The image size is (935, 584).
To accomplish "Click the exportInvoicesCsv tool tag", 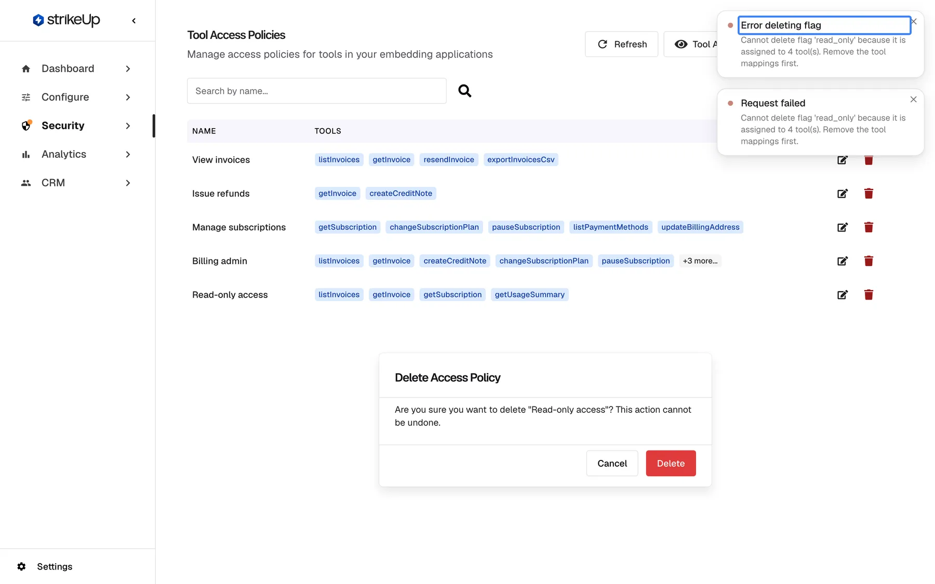I will coord(521,160).
